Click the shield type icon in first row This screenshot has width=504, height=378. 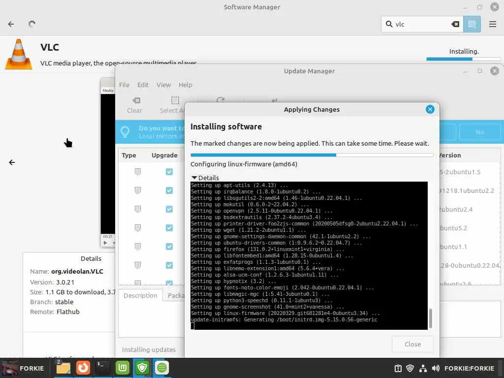coord(138,172)
